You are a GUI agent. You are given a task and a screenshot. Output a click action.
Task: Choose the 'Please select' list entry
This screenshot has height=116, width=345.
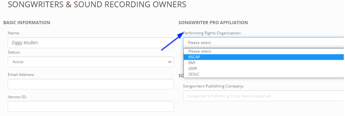tap(264, 51)
